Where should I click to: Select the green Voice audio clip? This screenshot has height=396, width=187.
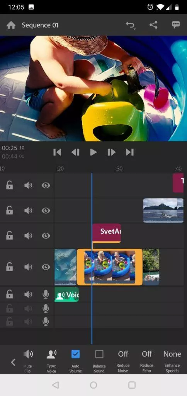pos(66,294)
